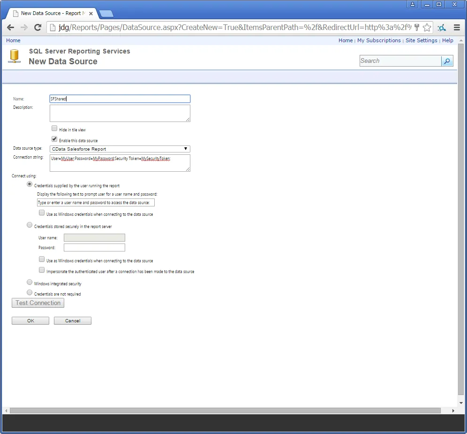Click the page document icon in the address bar

(52, 27)
